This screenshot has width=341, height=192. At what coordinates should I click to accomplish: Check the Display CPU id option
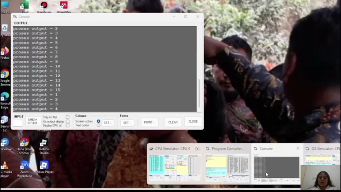point(67,125)
